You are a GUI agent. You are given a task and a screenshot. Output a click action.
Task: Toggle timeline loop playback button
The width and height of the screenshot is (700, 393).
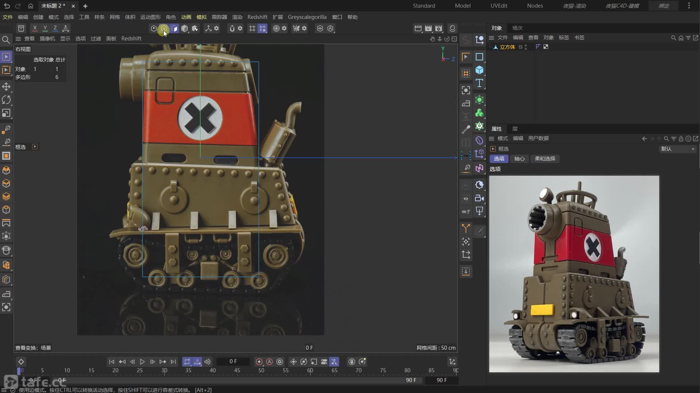(x=187, y=362)
